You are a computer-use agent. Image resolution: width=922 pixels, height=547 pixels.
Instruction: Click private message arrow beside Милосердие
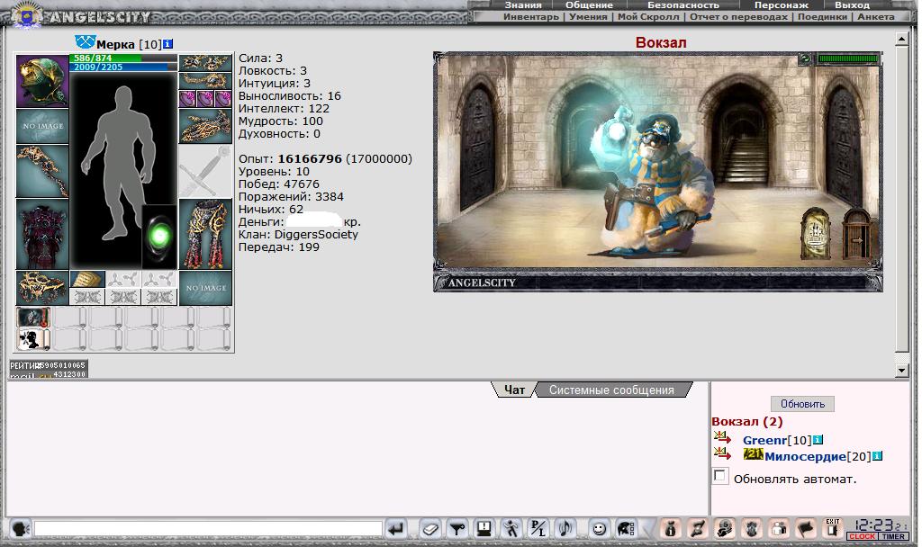[723, 454]
